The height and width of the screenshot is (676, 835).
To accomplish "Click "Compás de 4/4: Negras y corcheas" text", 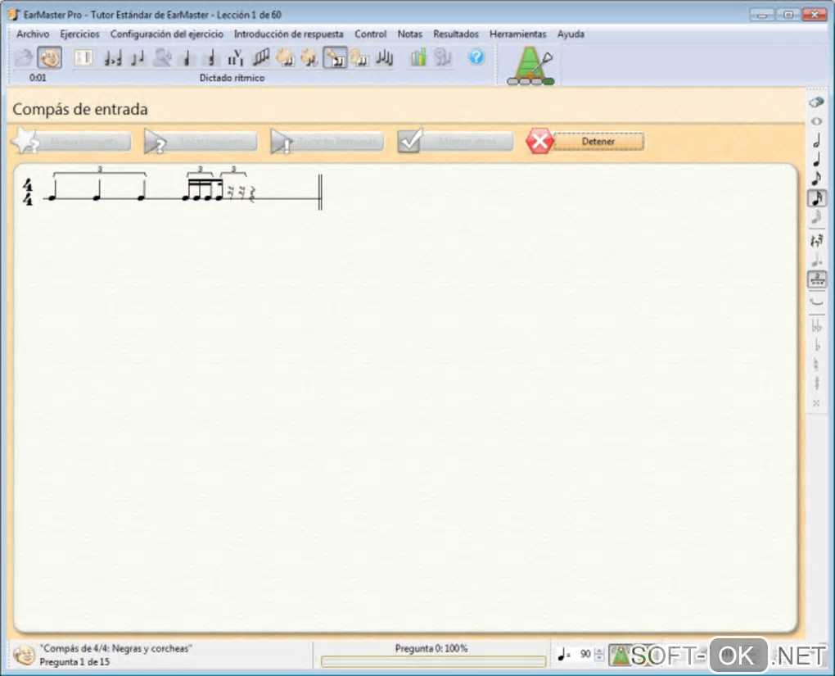I will point(115,648).
